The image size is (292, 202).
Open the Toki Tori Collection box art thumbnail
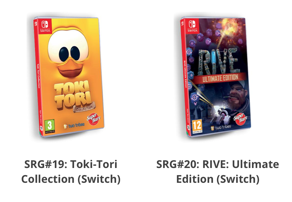[x=68, y=77]
